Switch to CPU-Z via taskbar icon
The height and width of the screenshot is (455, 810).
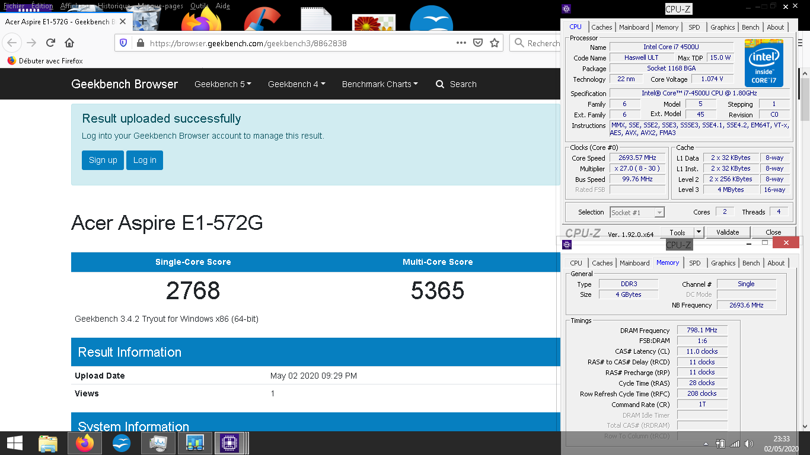click(x=229, y=443)
